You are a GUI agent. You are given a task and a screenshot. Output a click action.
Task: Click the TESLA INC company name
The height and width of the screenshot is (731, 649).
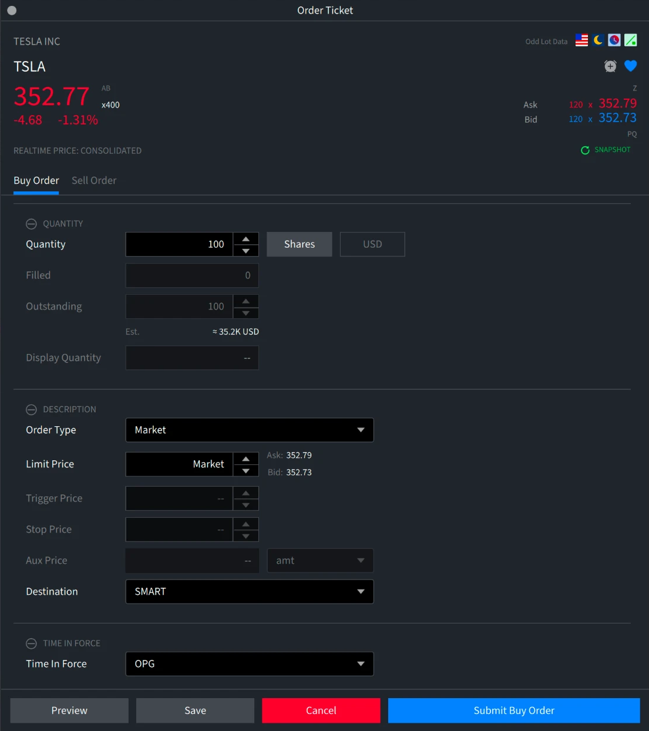(37, 42)
